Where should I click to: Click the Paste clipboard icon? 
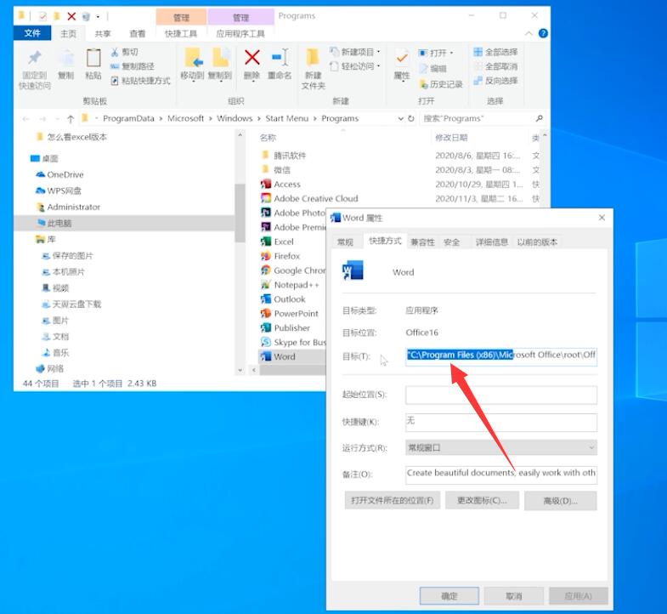click(x=93, y=58)
